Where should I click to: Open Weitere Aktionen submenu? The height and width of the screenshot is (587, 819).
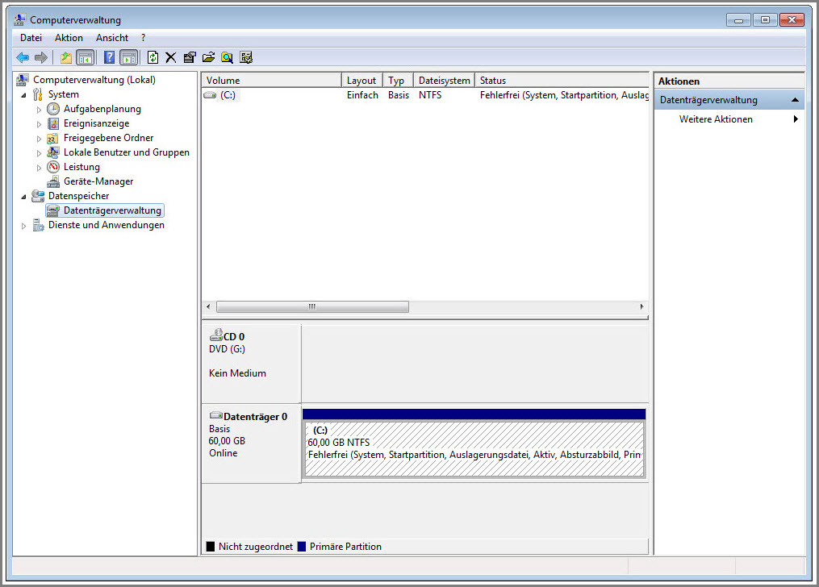716,119
